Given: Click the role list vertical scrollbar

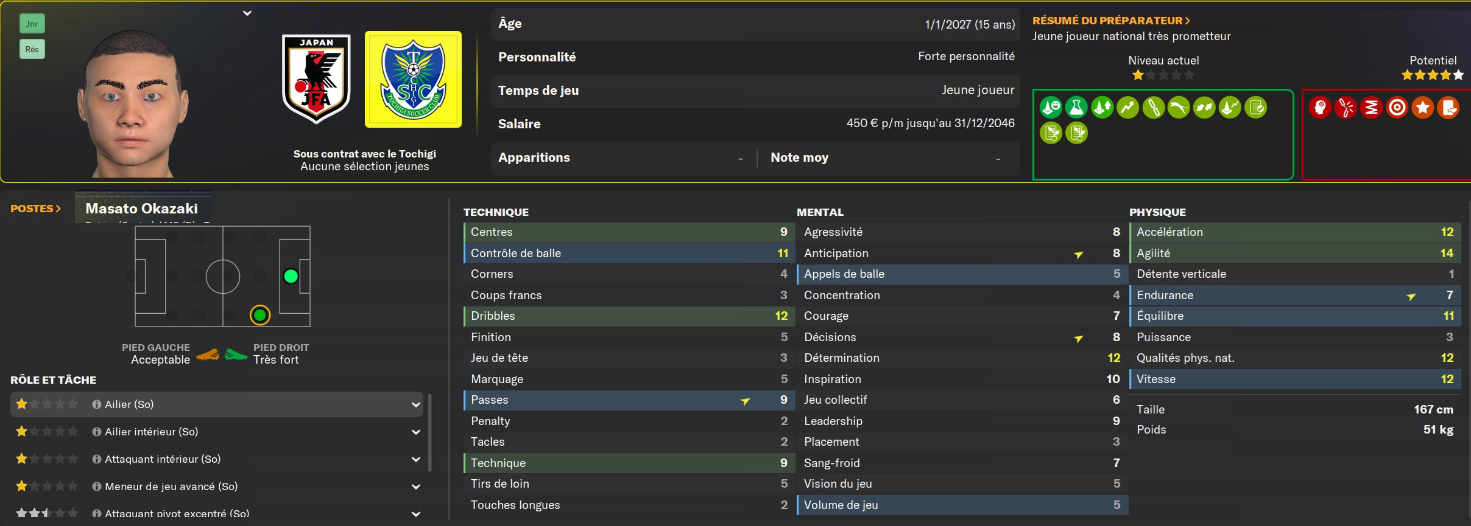Looking at the screenshot, I should pyautogui.click(x=430, y=432).
